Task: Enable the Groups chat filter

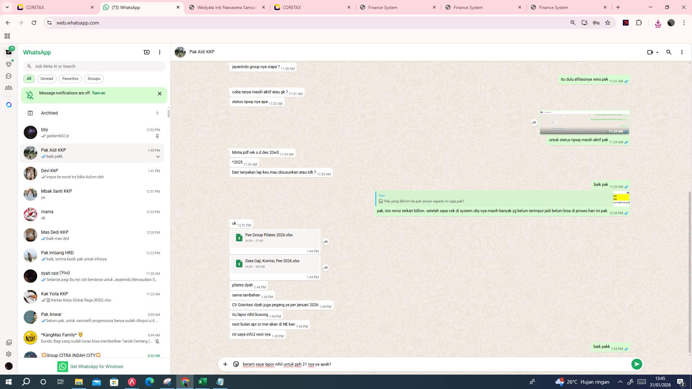Action: pyautogui.click(x=94, y=79)
